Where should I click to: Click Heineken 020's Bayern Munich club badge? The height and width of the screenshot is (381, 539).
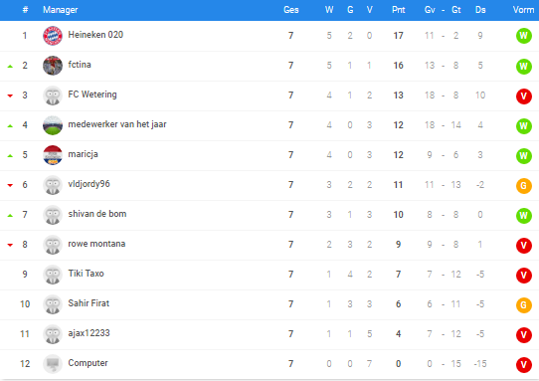pos(53,36)
